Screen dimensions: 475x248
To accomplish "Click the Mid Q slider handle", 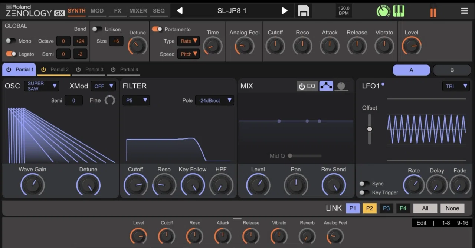I will [x=290, y=156].
